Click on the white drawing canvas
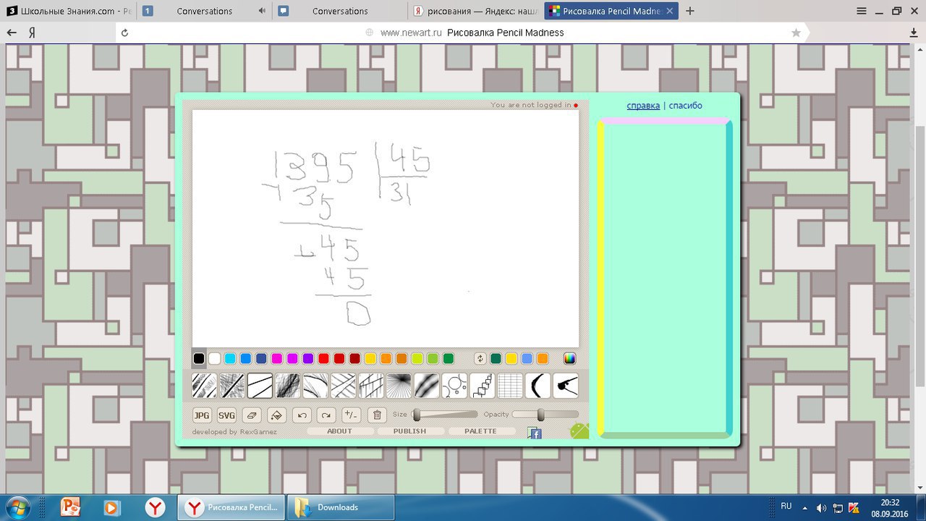 click(386, 229)
